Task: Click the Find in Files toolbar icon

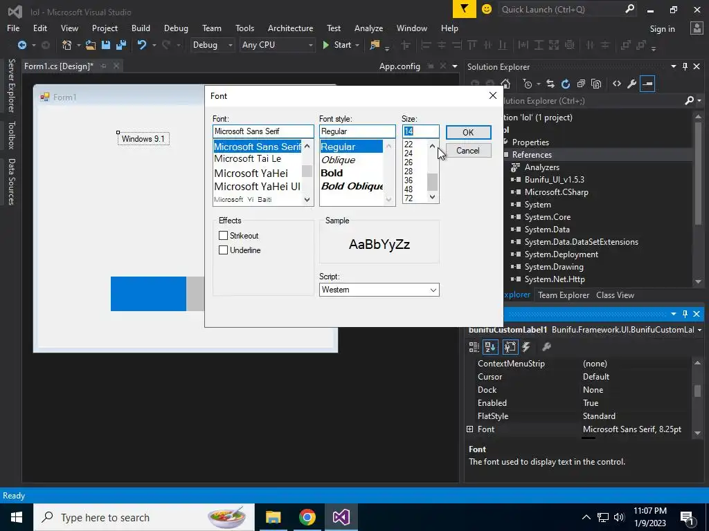Action: pyautogui.click(x=375, y=45)
